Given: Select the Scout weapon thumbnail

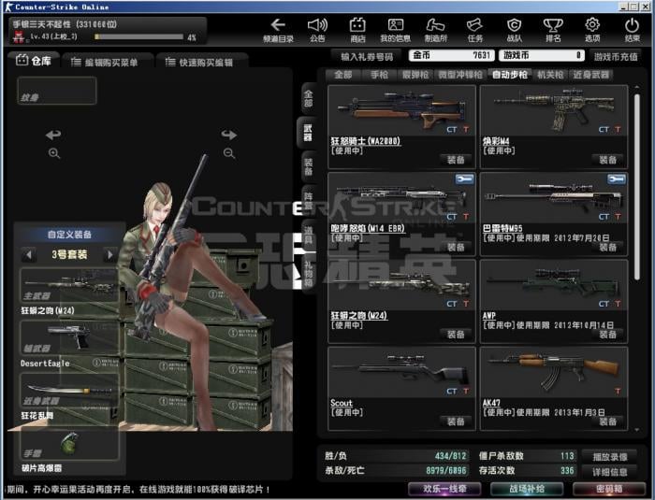Looking at the screenshot, I should [x=401, y=371].
